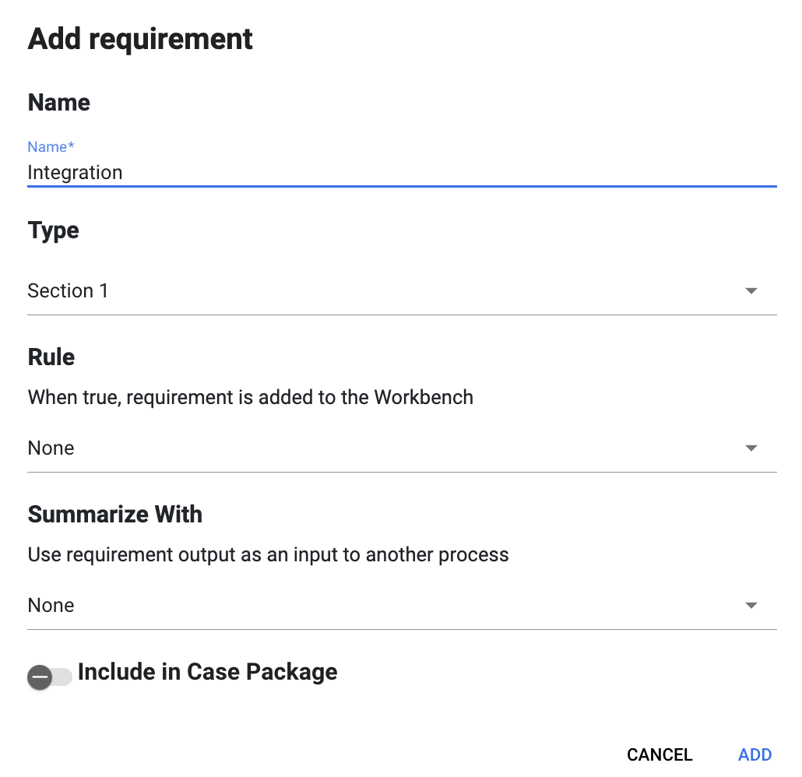802x777 pixels.
Task: Click the arrow icon of the Rule dropdown
Action: click(x=751, y=448)
